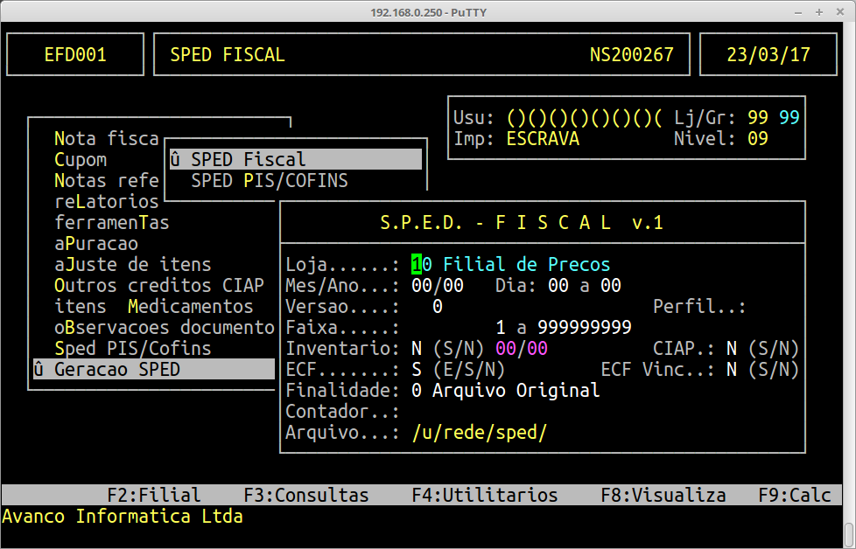Choose 'Notas refe' in the left menu
The width and height of the screenshot is (856, 549).
point(107,181)
